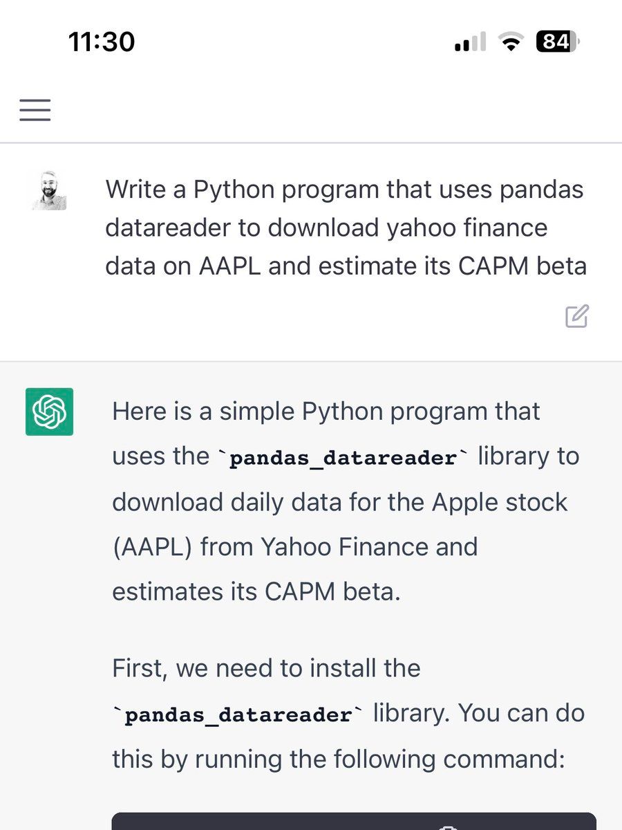Click "First, we need to install the" text
This screenshot has width=622, height=830.
pyautogui.click(x=266, y=669)
